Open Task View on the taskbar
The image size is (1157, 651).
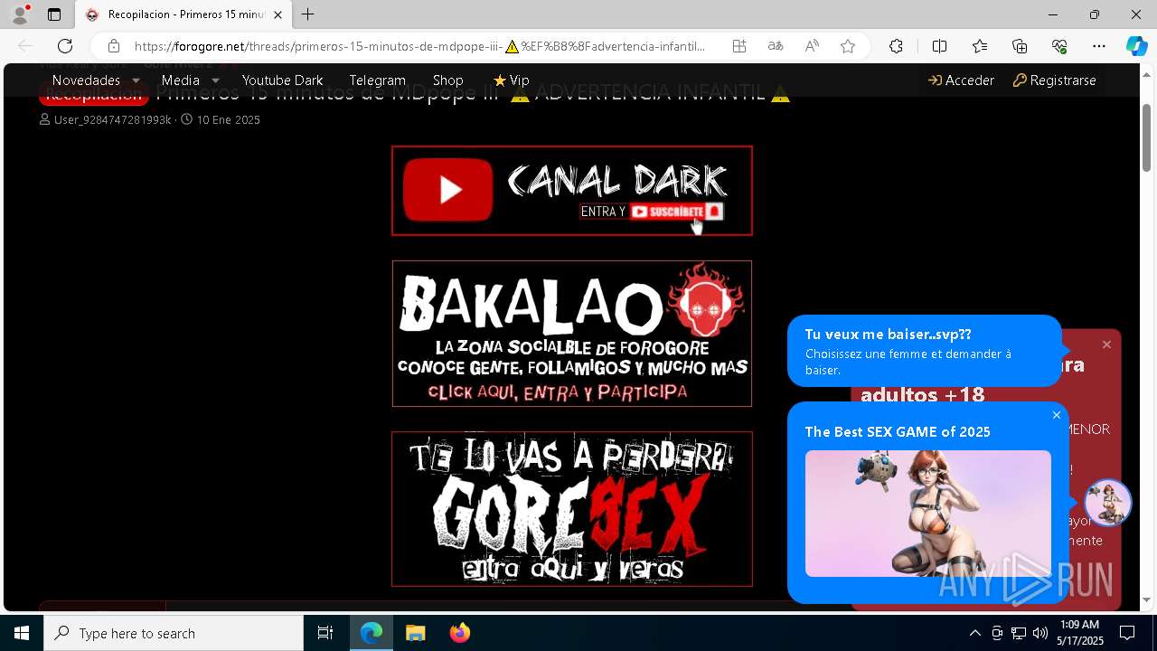pyautogui.click(x=325, y=633)
